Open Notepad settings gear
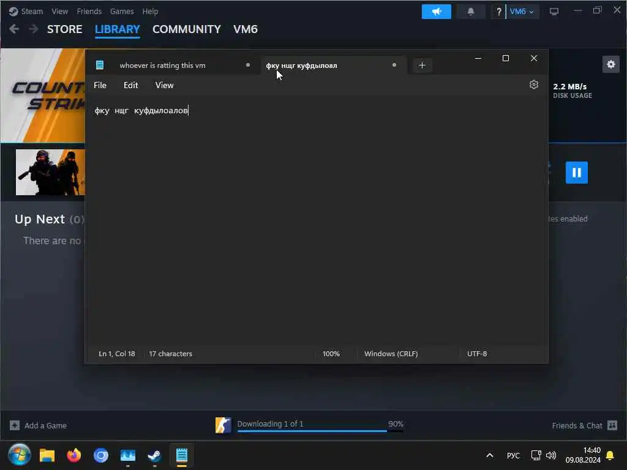 point(533,84)
